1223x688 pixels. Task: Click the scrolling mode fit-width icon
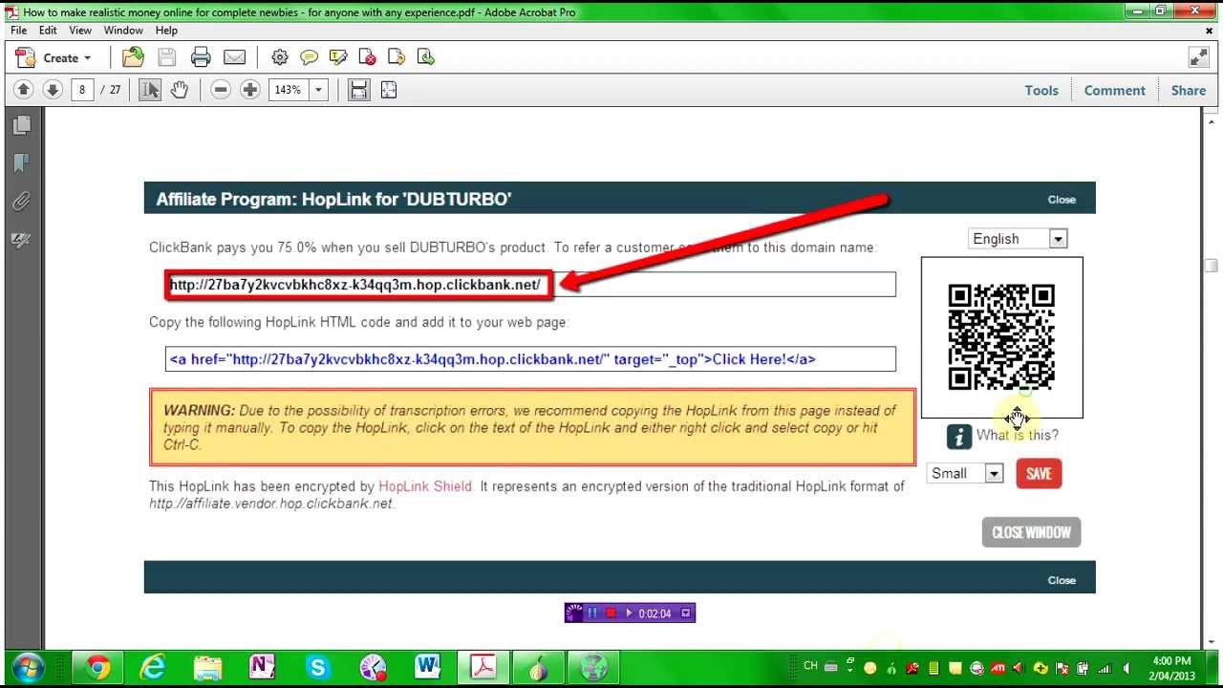pyautogui.click(x=358, y=90)
